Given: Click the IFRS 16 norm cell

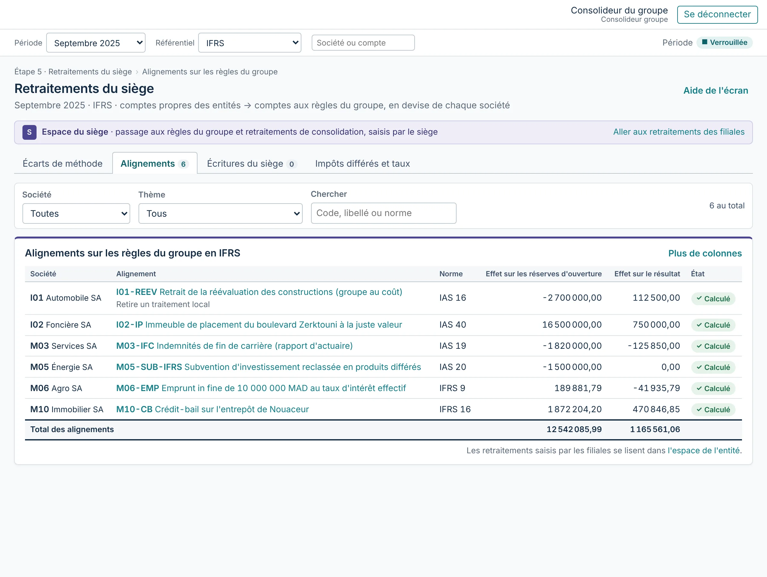Looking at the screenshot, I should pyautogui.click(x=455, y=409).
